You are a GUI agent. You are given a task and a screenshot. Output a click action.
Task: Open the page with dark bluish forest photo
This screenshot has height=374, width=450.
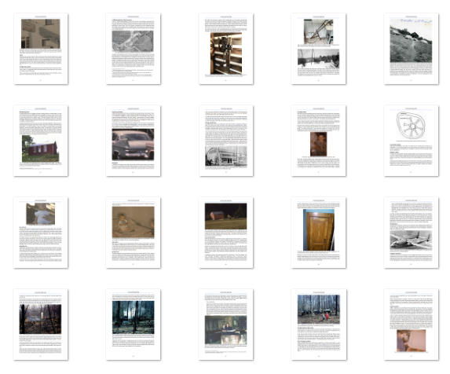(134, 324)
